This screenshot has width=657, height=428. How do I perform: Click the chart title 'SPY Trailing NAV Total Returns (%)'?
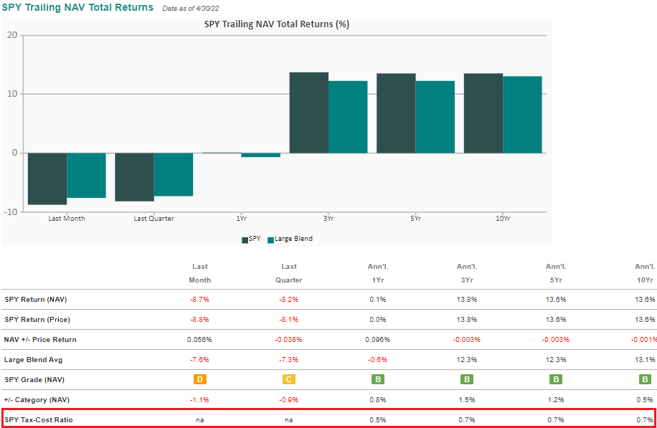(277, 24)
